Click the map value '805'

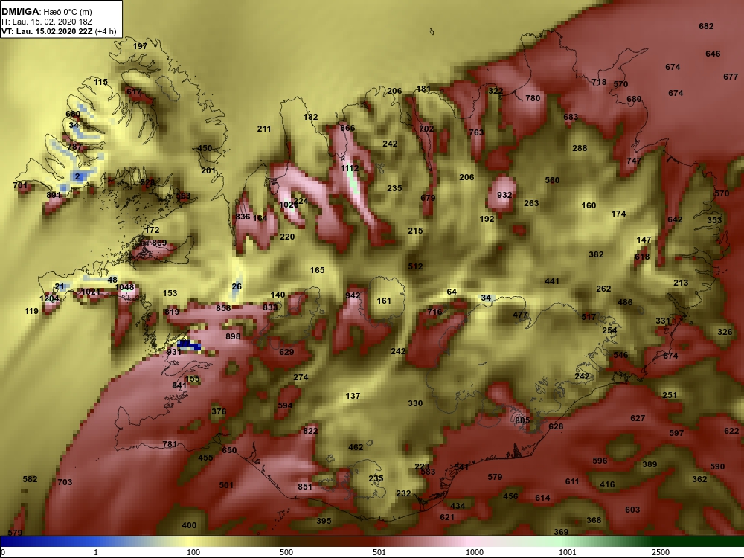522,420
